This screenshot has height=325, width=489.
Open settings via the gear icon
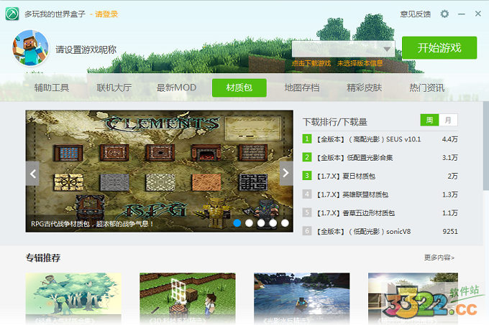click(444, 14)
